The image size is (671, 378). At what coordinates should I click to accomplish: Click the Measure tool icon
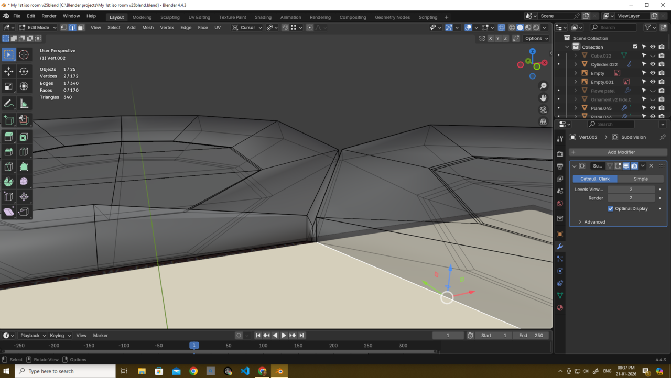24,104
